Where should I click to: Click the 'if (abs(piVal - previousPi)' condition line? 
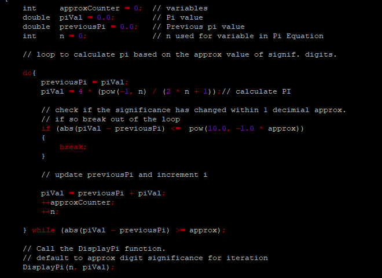172,128
